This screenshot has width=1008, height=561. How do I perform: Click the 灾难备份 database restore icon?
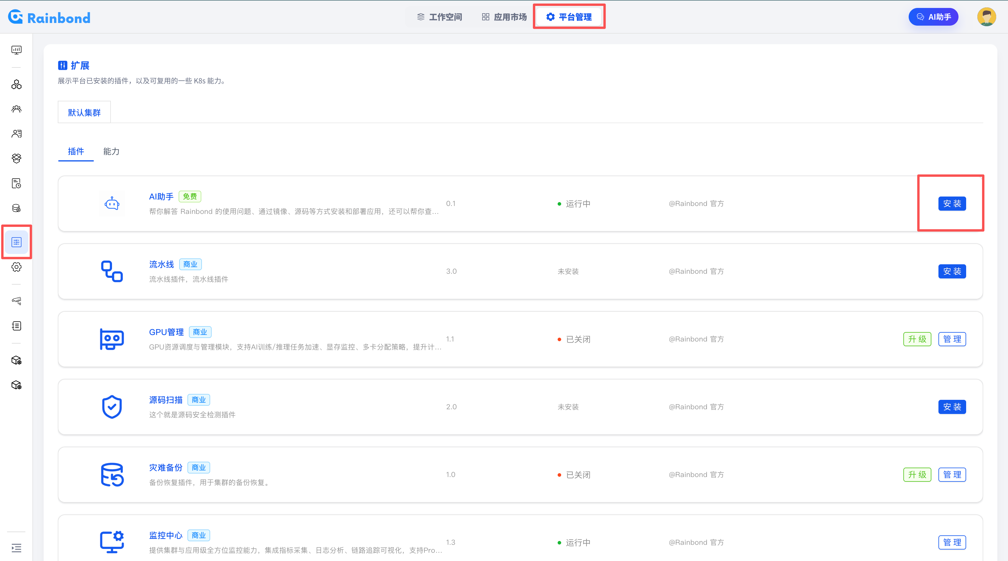pyautogui.click(x=112, y=474)
